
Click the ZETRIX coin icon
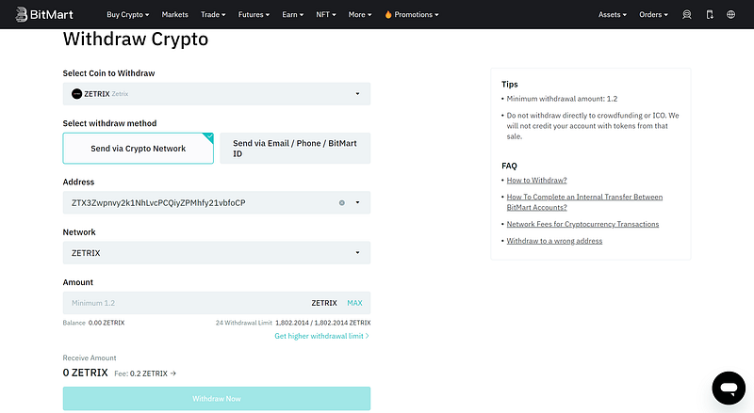pyautogui.click(x=77, y=94)
